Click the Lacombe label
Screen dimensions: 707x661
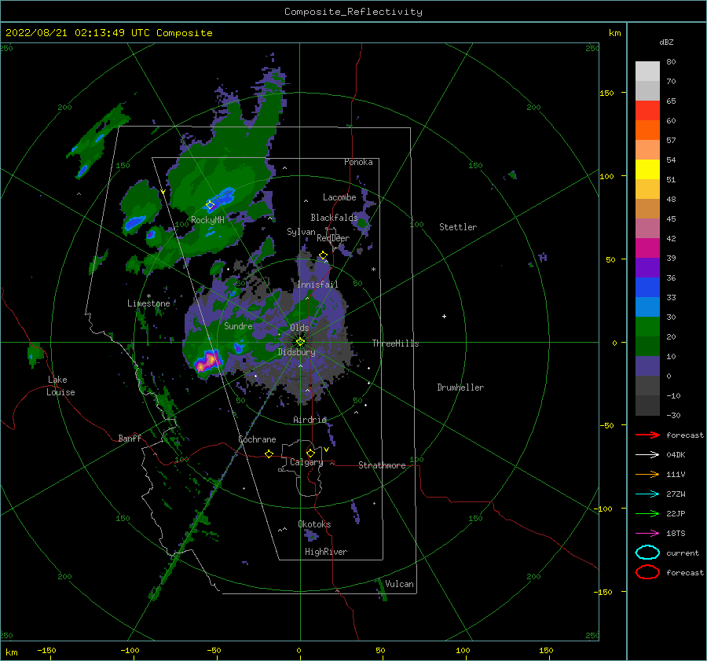pyautogui.click(x=339, y=197)
